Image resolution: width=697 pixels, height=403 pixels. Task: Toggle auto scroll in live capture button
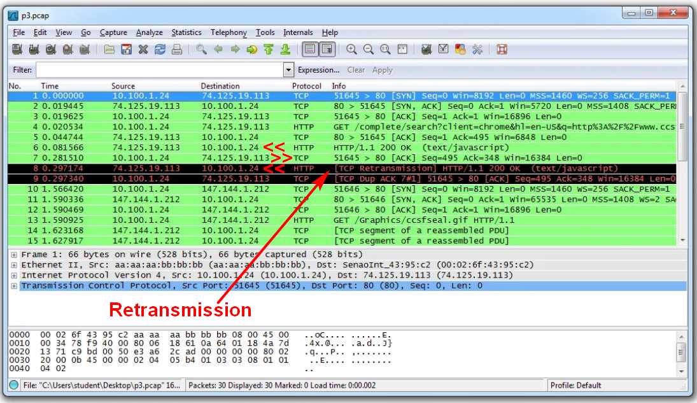[327, 49]
